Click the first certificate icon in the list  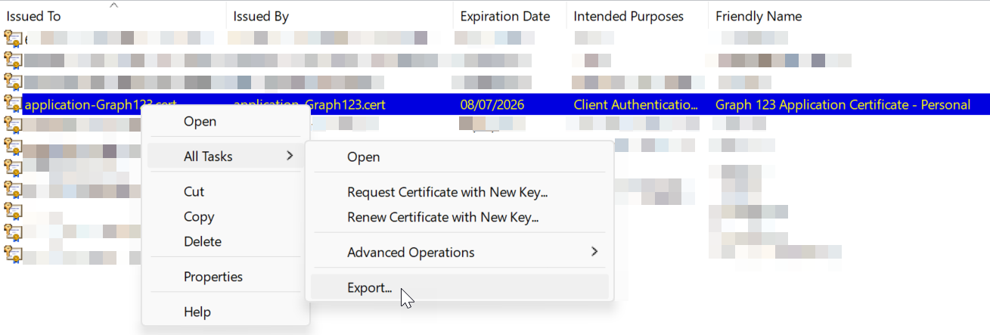pos(12,39)
